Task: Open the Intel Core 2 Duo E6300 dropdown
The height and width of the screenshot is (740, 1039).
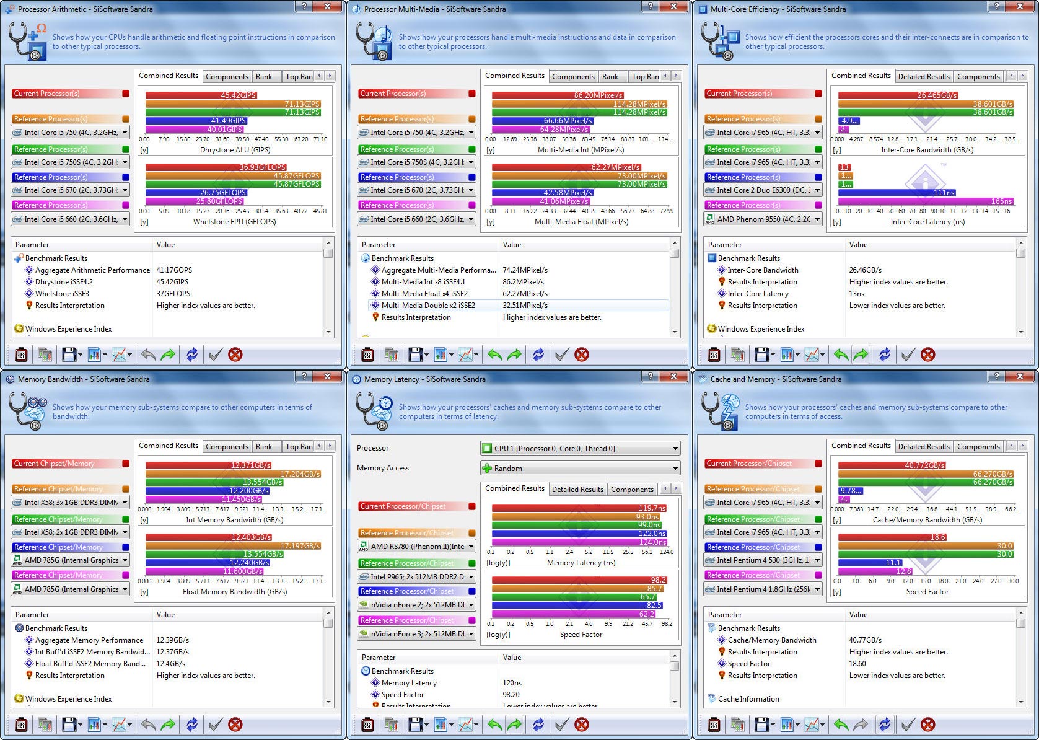Action: 763,190
